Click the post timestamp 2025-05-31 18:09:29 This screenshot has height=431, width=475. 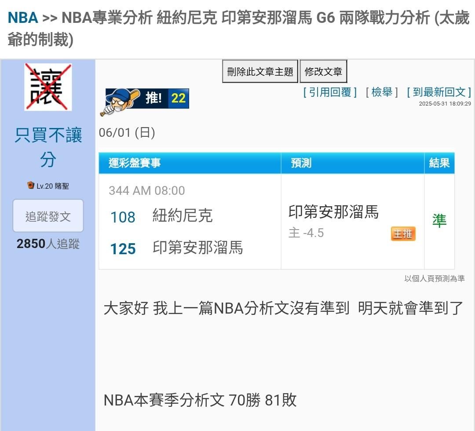[445, 104]
